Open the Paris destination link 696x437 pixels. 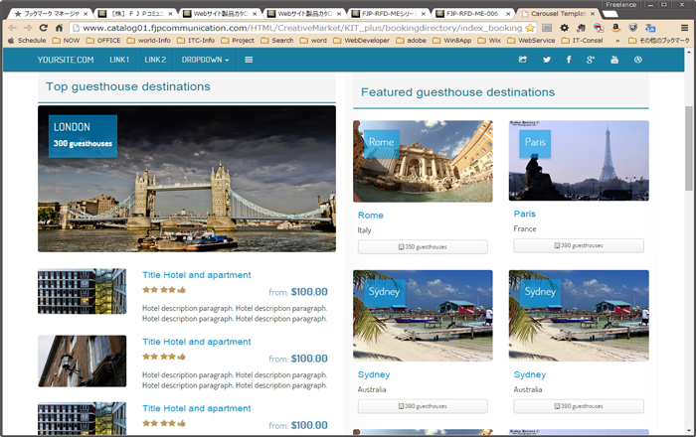525,214
